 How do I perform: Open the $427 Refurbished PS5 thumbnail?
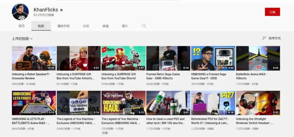click(x=213, y=103)
